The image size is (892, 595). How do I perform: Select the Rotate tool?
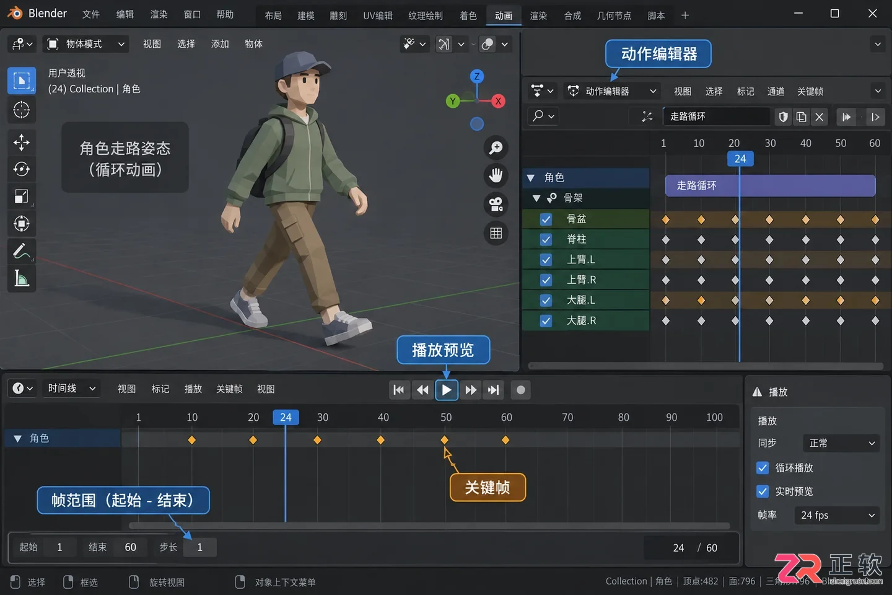22,169
